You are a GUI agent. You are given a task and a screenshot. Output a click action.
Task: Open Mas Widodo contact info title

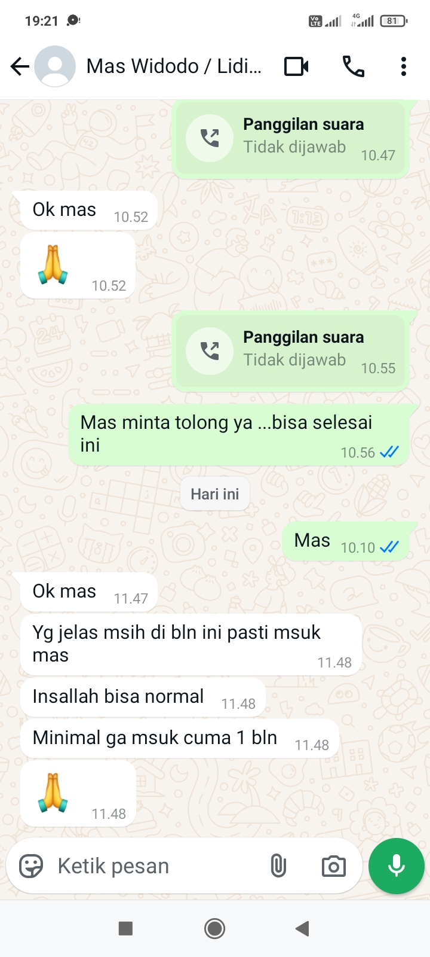point(174,66)
